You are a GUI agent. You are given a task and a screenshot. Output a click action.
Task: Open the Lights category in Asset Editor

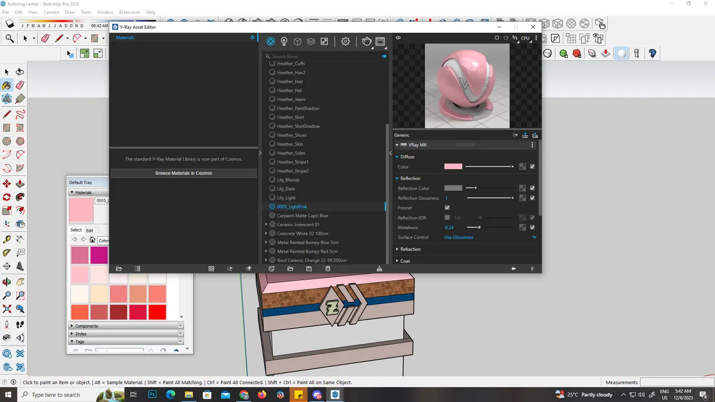point(284,41)
